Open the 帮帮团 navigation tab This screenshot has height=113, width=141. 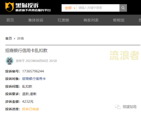point(119,20)
